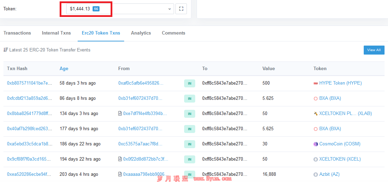This screenshot has height=182, width=388.
Task: Click the BXA icon in 86 days row
Action: [x=316, y=99]
